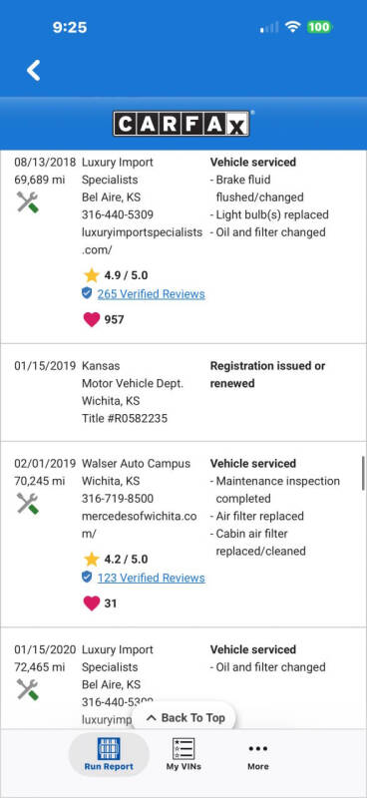
Task: Tap the star rating 4.9 / 5.0
Action: pos(116,275)
